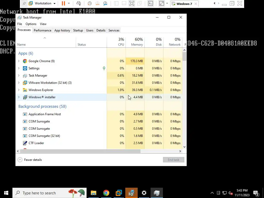Sort processes by the Name column header
The width and height of the screenshot is (264, 198).
coord(46,42)
